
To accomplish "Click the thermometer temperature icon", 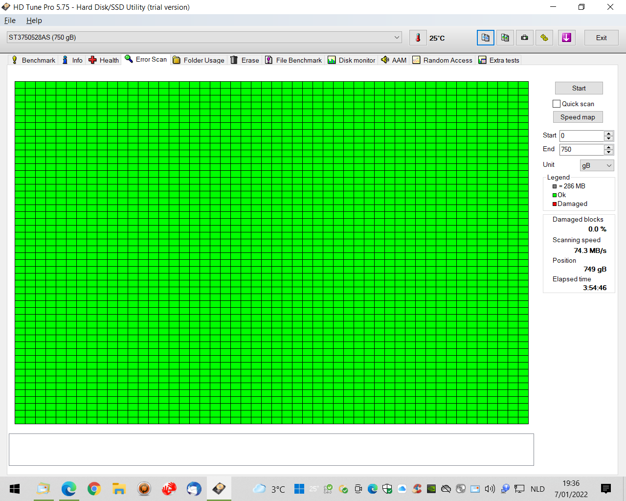I will 418,38.
